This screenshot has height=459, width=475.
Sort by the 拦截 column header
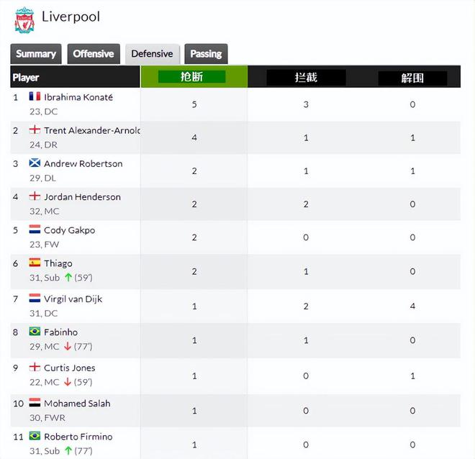(x=306, y=77)
